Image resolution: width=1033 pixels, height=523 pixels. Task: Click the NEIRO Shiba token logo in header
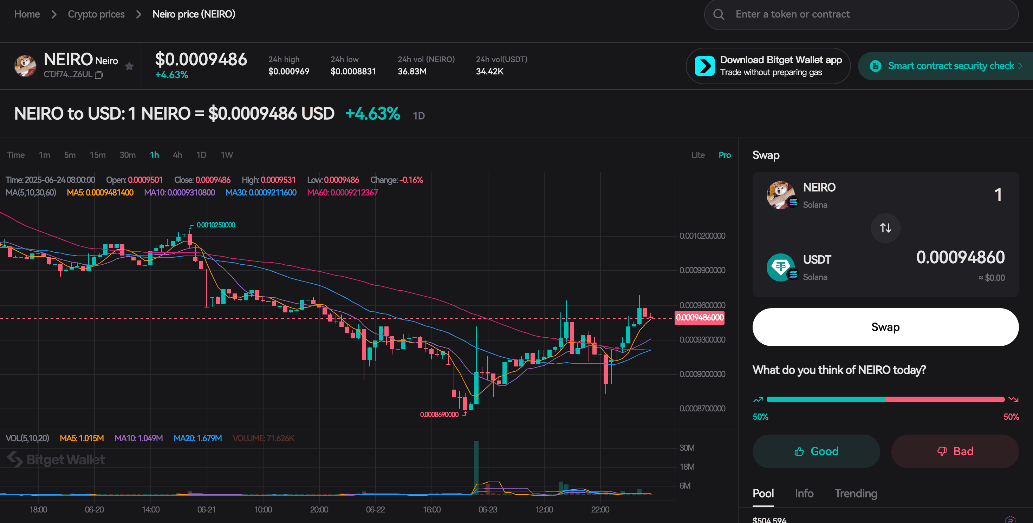click(x=25, y=66)
